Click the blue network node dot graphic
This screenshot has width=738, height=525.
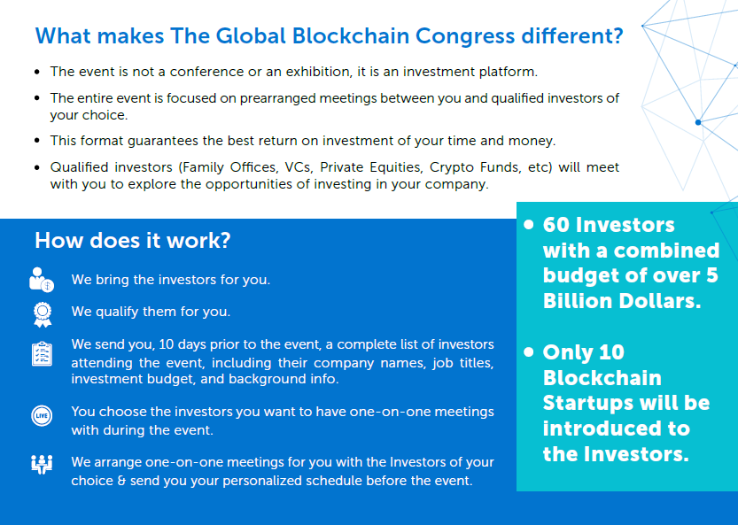[698, 122]
